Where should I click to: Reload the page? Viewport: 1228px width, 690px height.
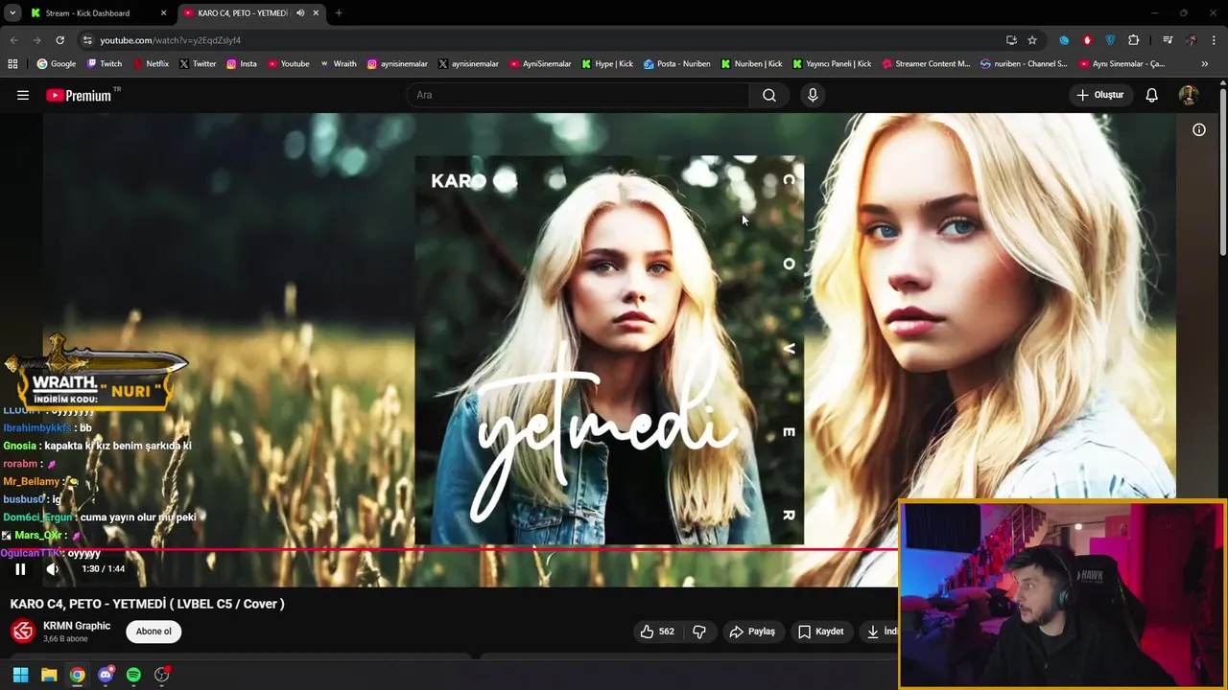pos(59,40)
